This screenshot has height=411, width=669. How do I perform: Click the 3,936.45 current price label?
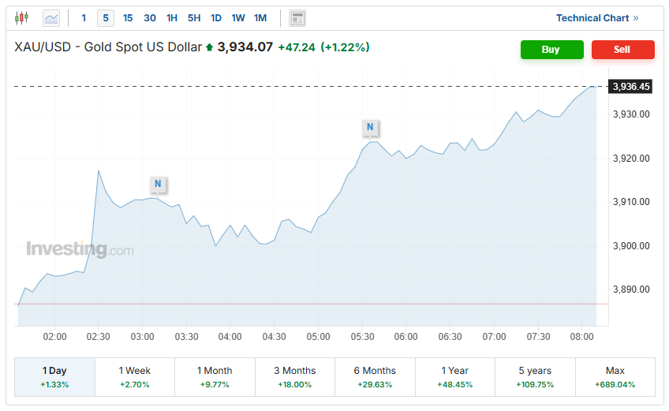coord(630,86)
